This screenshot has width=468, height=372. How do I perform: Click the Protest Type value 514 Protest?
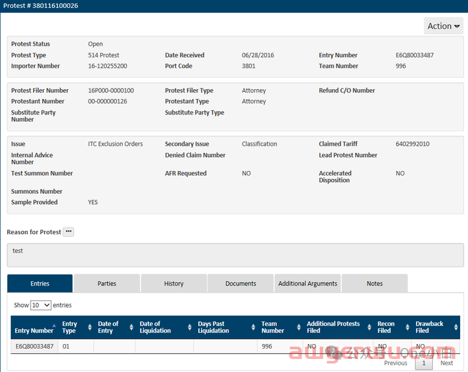103,55
